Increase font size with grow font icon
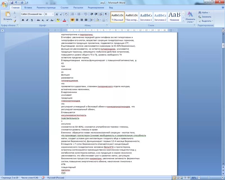 click(57, 14)
